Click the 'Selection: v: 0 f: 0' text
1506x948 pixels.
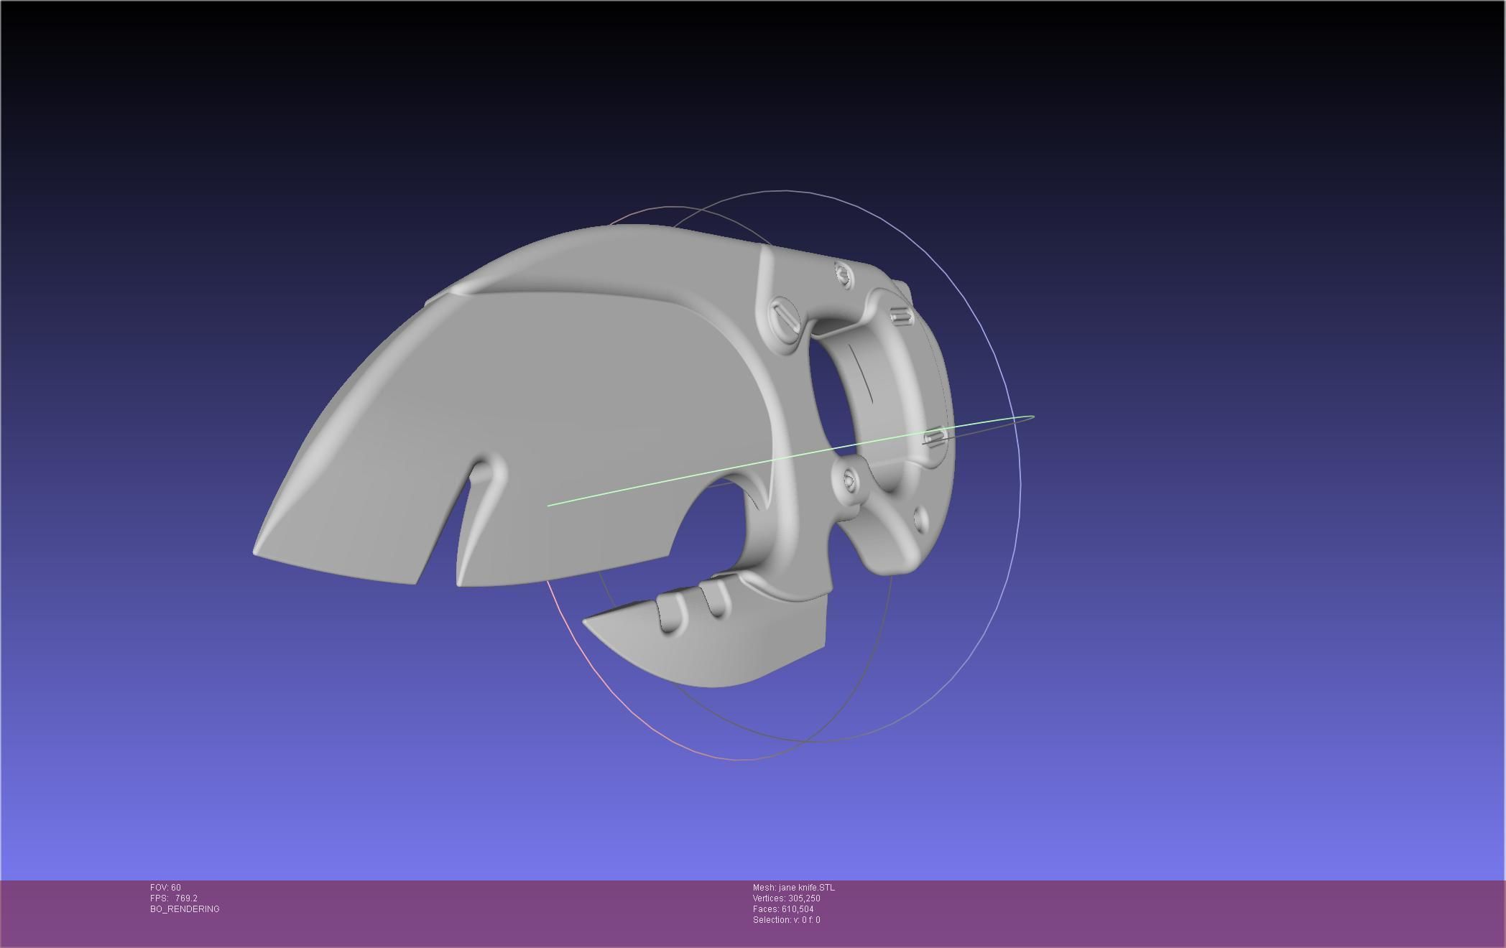[786, 920]
